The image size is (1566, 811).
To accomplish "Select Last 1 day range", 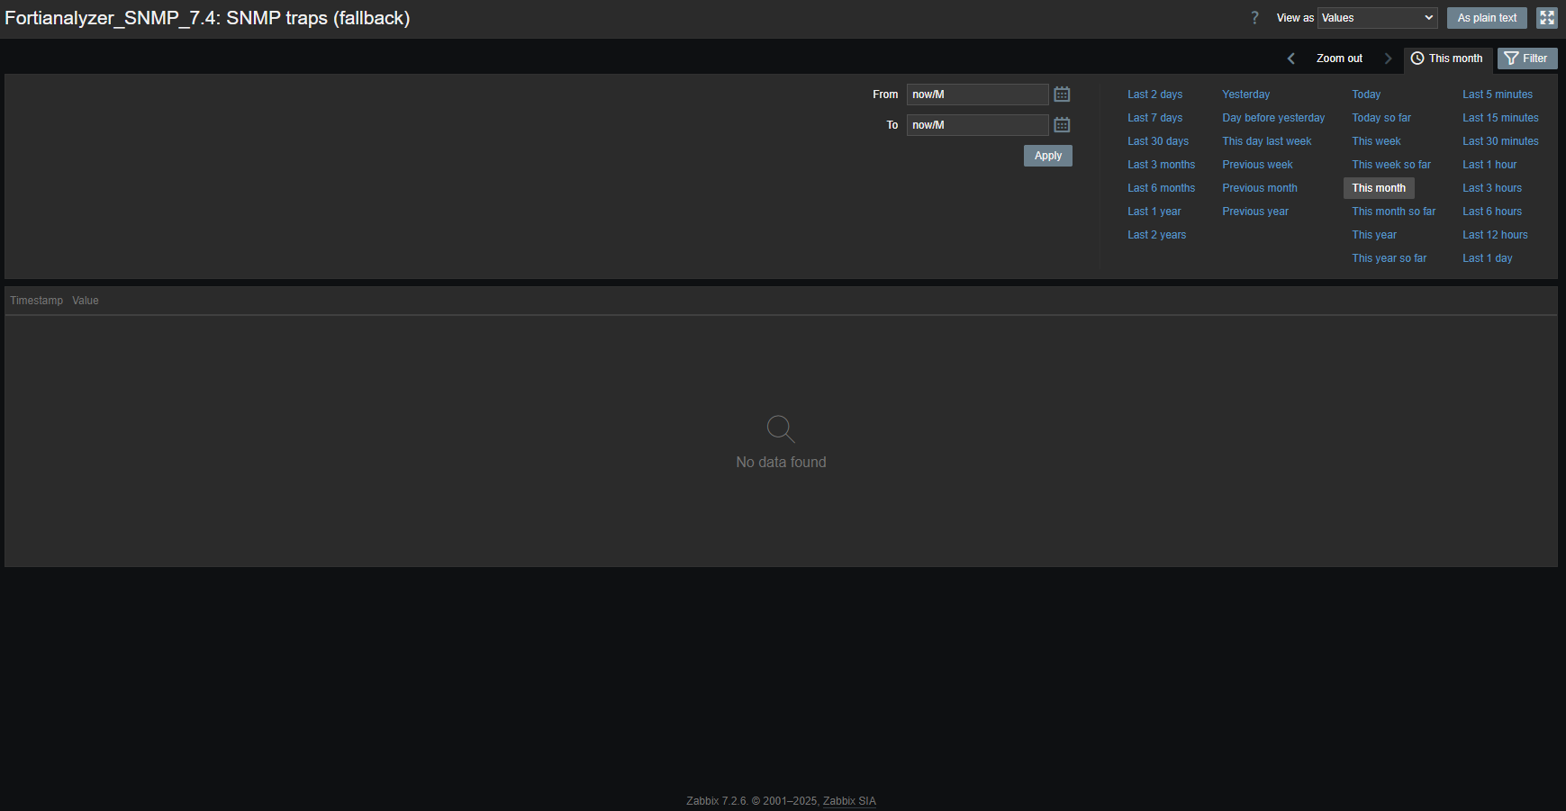I will (1487, 258).
